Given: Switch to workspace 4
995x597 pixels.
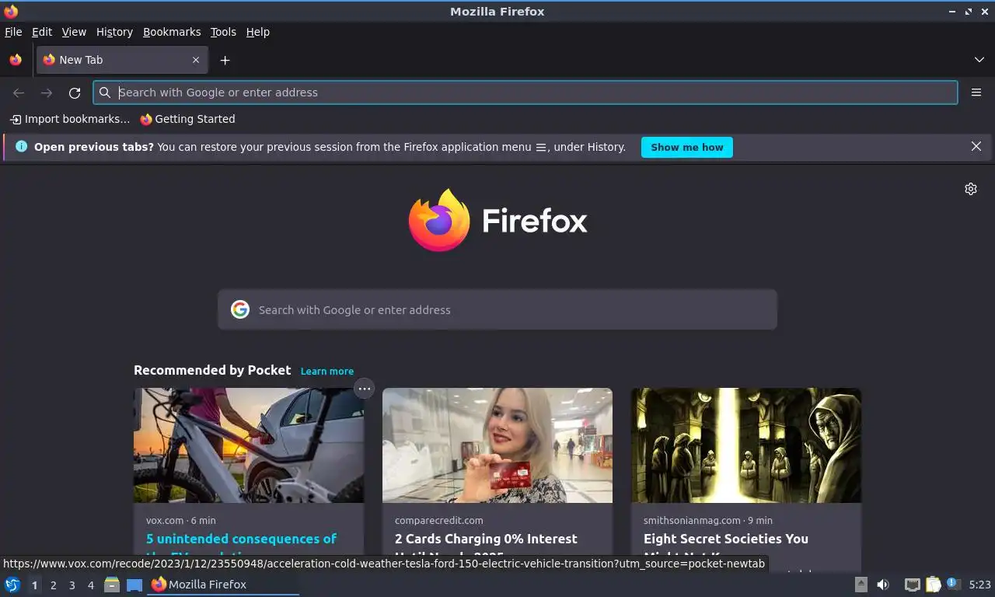Looking at the screenshot, I should pos(91,585).
